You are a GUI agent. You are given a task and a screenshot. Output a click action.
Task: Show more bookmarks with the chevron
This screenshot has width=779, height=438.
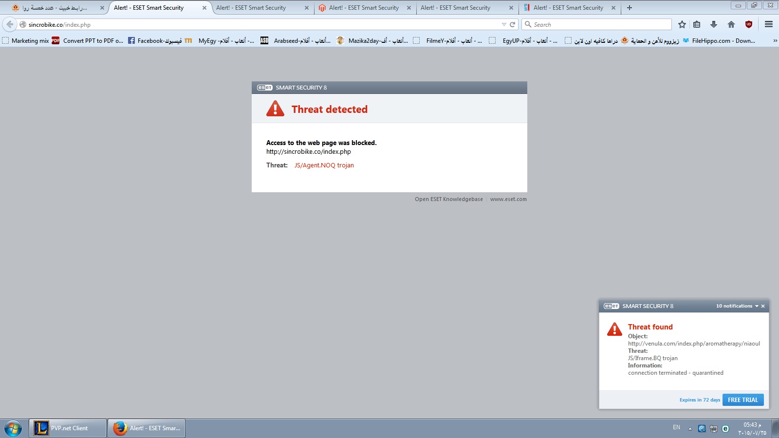(x=775, y=41)
